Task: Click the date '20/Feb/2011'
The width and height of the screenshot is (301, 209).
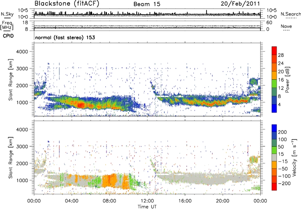Action: point(240,4)
